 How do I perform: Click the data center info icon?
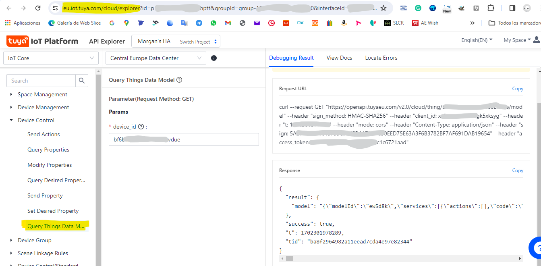[x=214, y=58]
